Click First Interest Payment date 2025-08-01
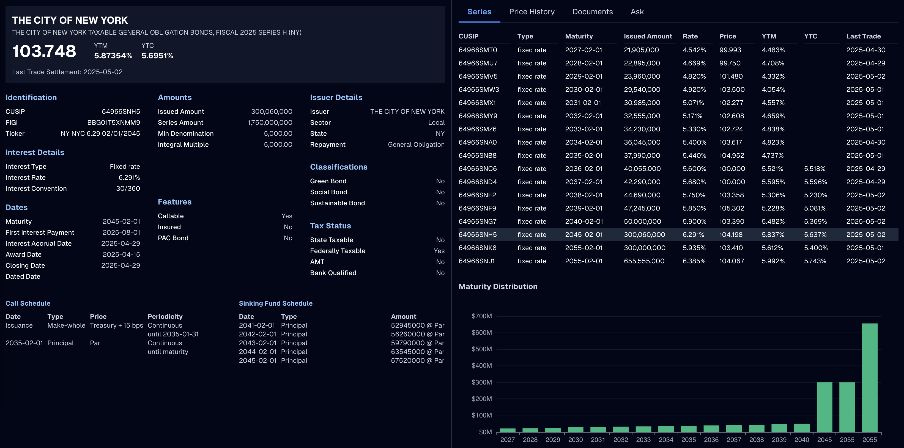This screenshot has height=448, width=904. [121, 233]
